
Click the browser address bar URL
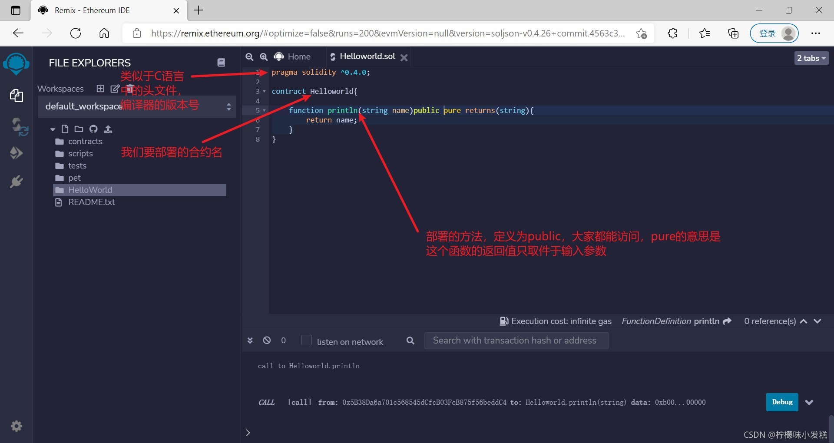388,33
